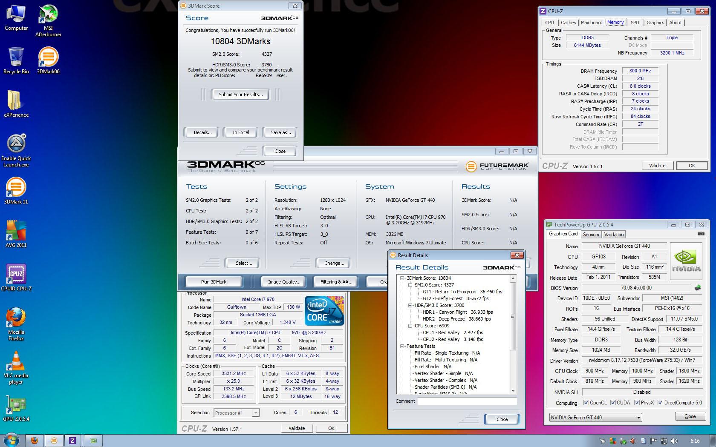Click the Close button in GPU-Z
Screen dimensions: 716x447
[x=690, y=416]
